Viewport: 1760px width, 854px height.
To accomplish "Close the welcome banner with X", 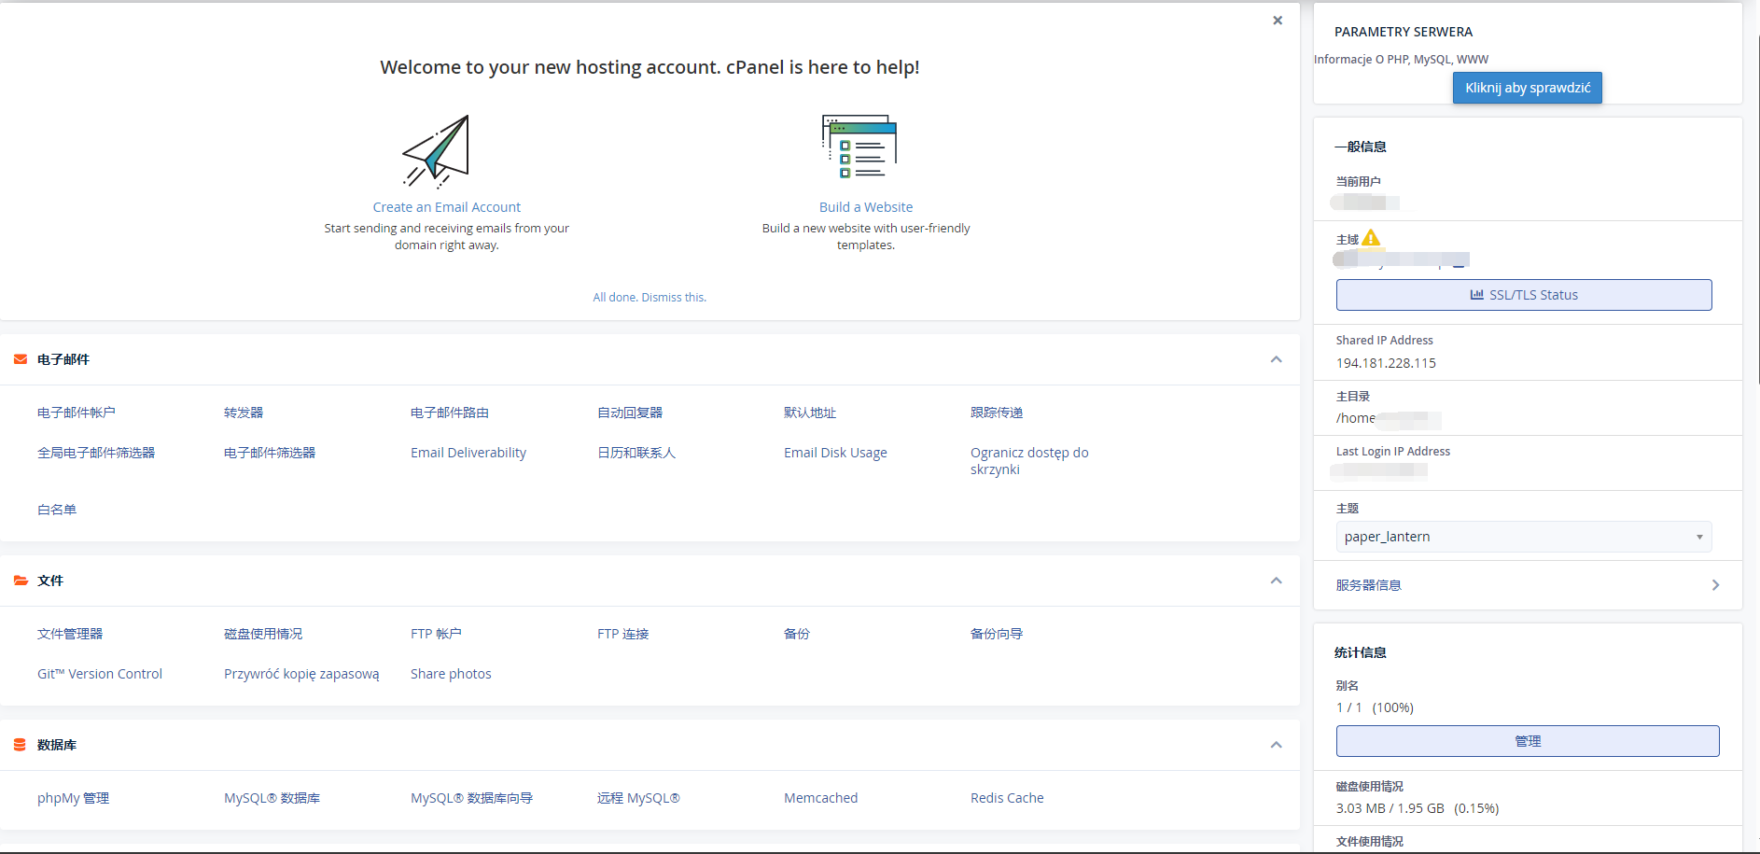I will tap(1278, 21).
